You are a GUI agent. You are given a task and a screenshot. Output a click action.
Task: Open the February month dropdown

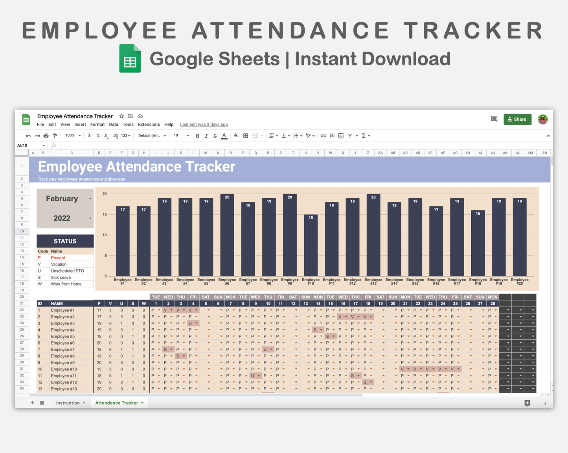pos(90,199)
